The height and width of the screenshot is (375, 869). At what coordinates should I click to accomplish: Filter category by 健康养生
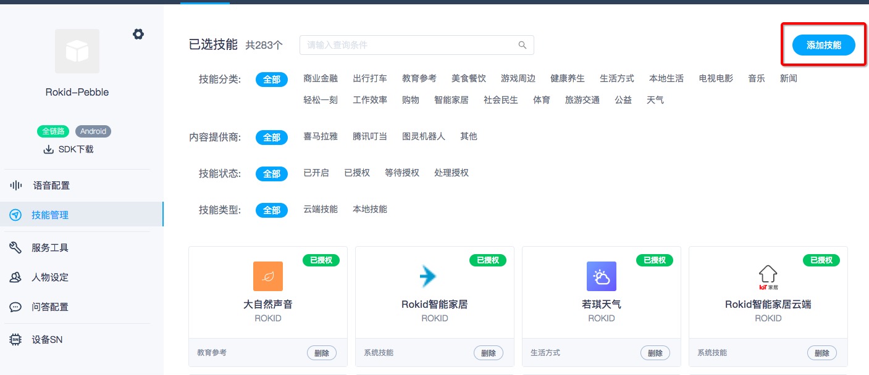(568, 78)
